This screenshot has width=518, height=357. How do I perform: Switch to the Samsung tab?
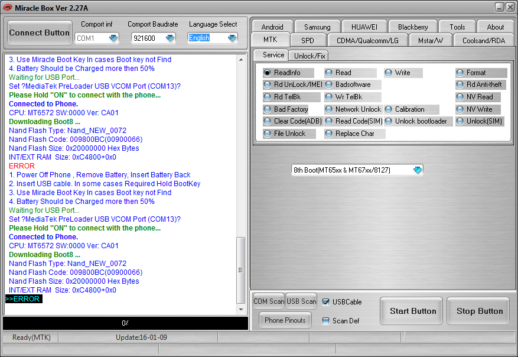pyautogui.click(x=317, y=27)
